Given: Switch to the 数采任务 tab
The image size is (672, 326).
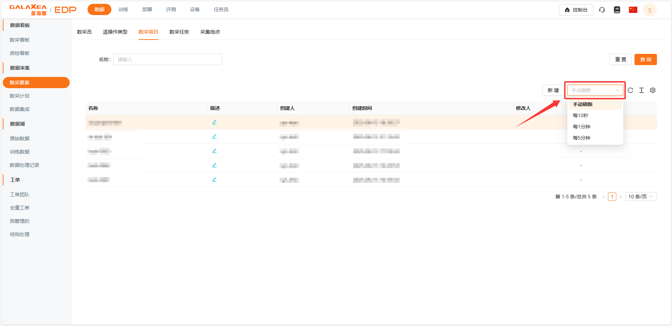Looking at the screenshot, I should pos(179,32).
